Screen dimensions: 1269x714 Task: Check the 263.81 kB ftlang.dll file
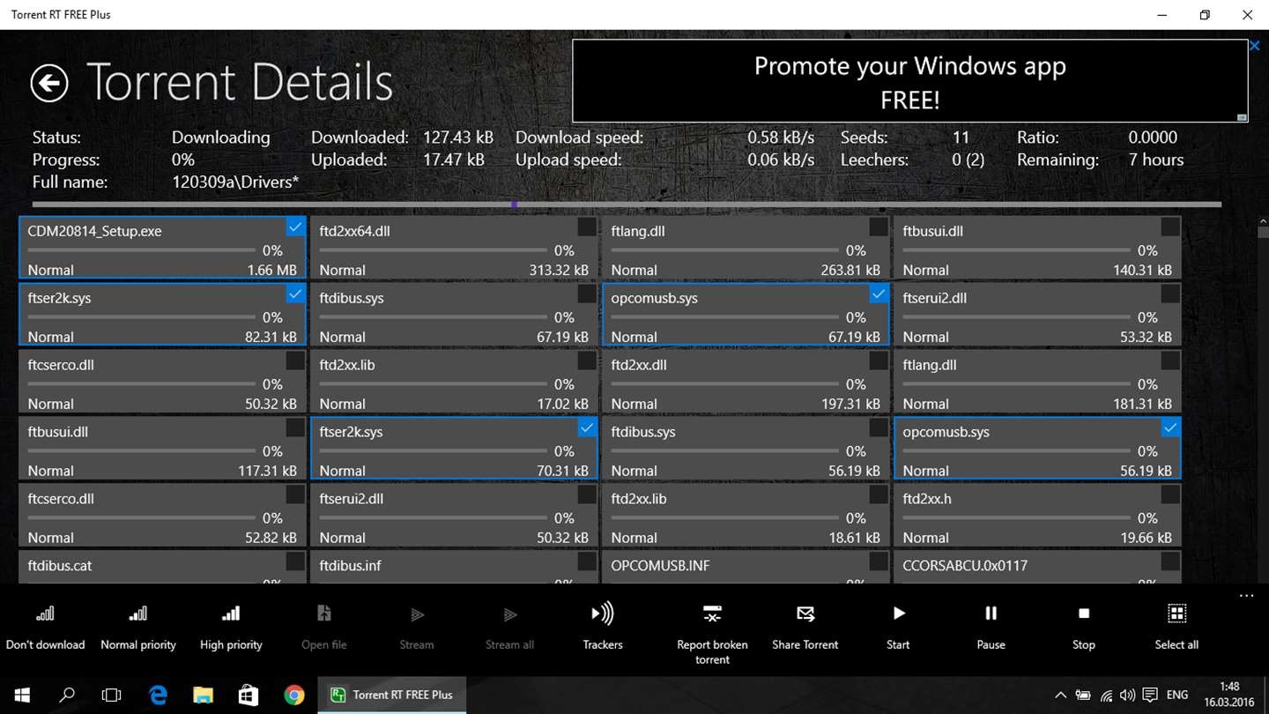tap(879, 227)
